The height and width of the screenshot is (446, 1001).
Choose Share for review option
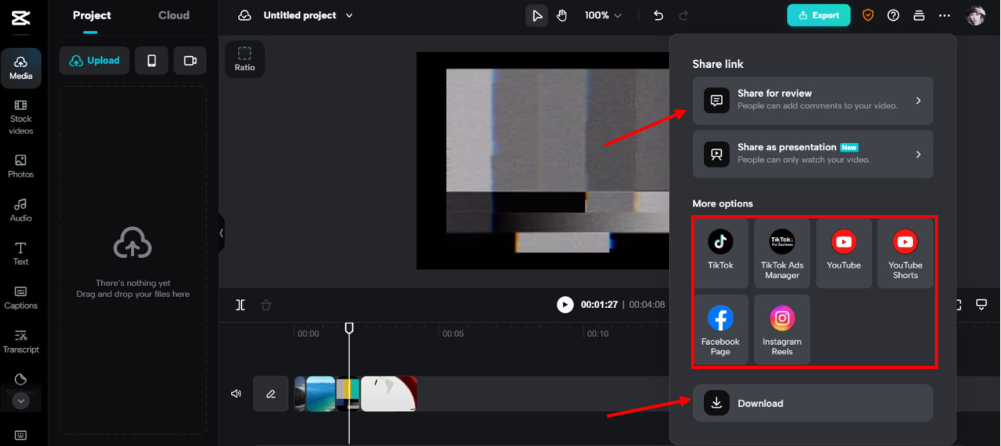[813, 101]
